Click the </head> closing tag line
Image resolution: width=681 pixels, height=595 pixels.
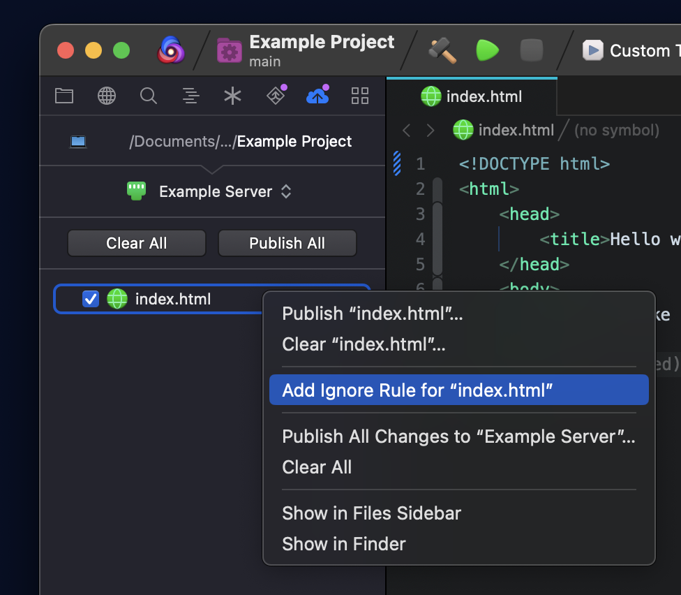[x=534, y=265]
